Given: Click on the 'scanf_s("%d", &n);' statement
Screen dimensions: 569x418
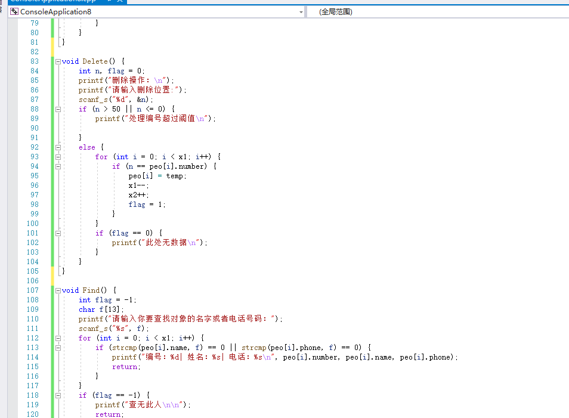Looking at the screenshot, I should [x=116, y=100].
